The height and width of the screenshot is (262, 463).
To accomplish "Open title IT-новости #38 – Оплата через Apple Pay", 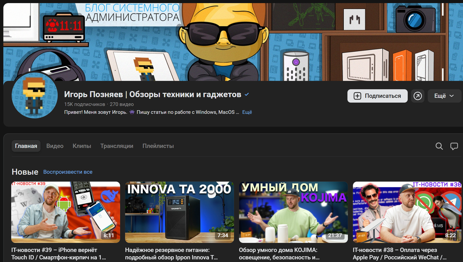I will [x=400, y=254].
